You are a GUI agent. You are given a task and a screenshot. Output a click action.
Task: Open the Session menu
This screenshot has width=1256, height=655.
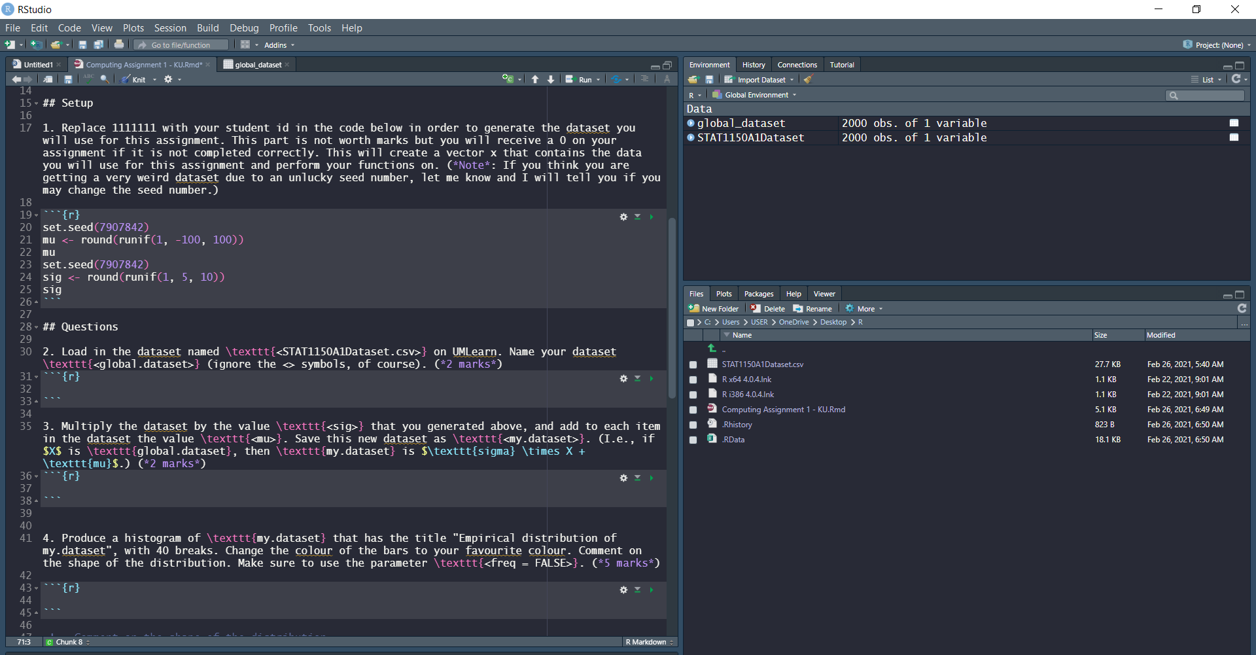click(170, 27)
